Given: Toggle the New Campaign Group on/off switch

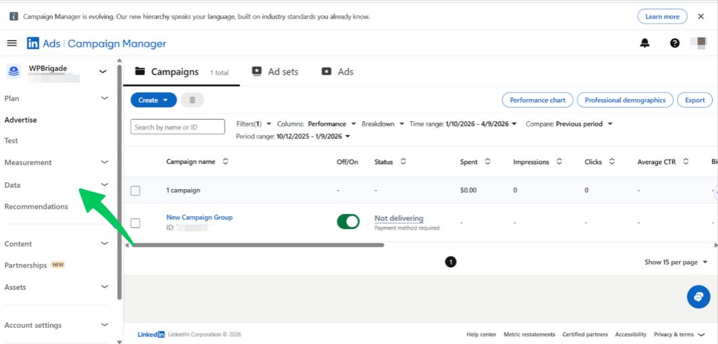Looking at the screenshot, I should coord(348,222).
